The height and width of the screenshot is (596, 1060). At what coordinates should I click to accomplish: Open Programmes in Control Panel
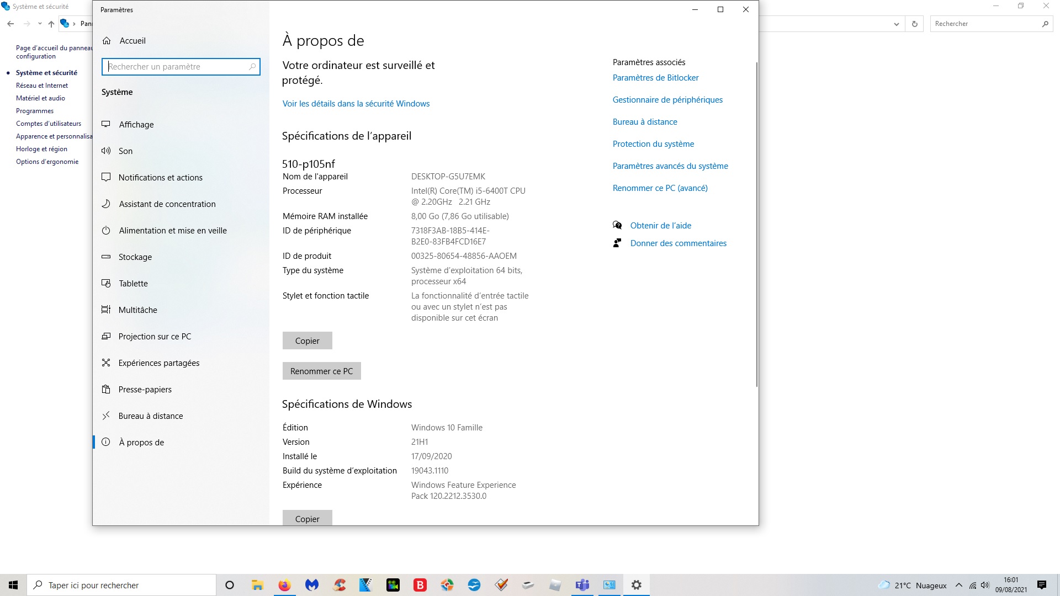pyautogui.click(x=35, y=111)
